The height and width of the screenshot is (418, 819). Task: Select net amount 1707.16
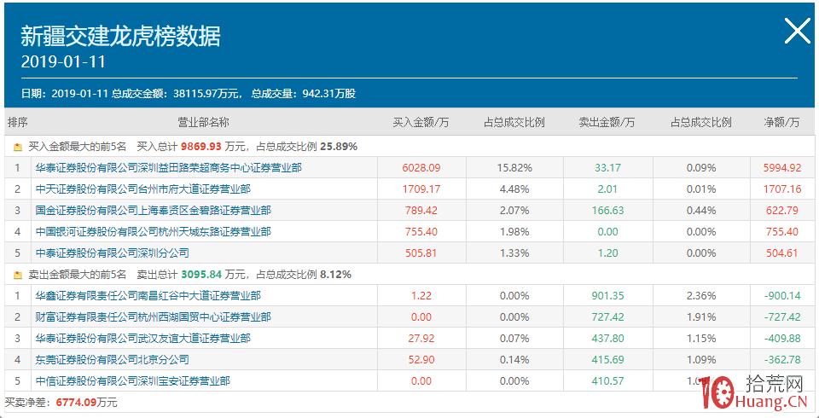781,189
